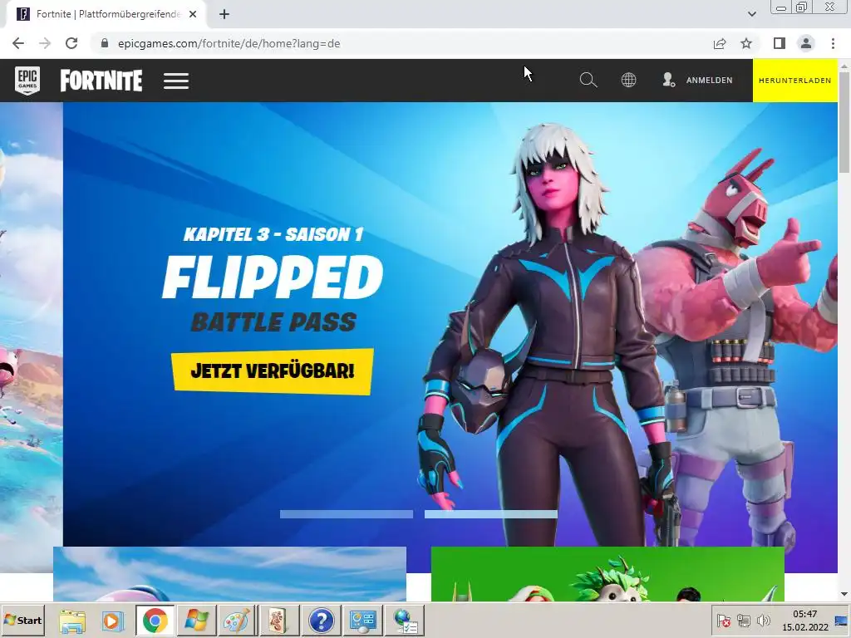Click the volume speaker tray icon

764,621
